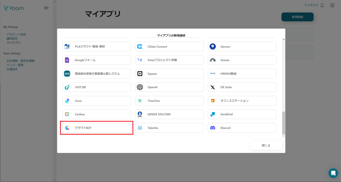This screenshot has width=341, height=182.
Task: Select the Discord label
Action: [225, 128]
